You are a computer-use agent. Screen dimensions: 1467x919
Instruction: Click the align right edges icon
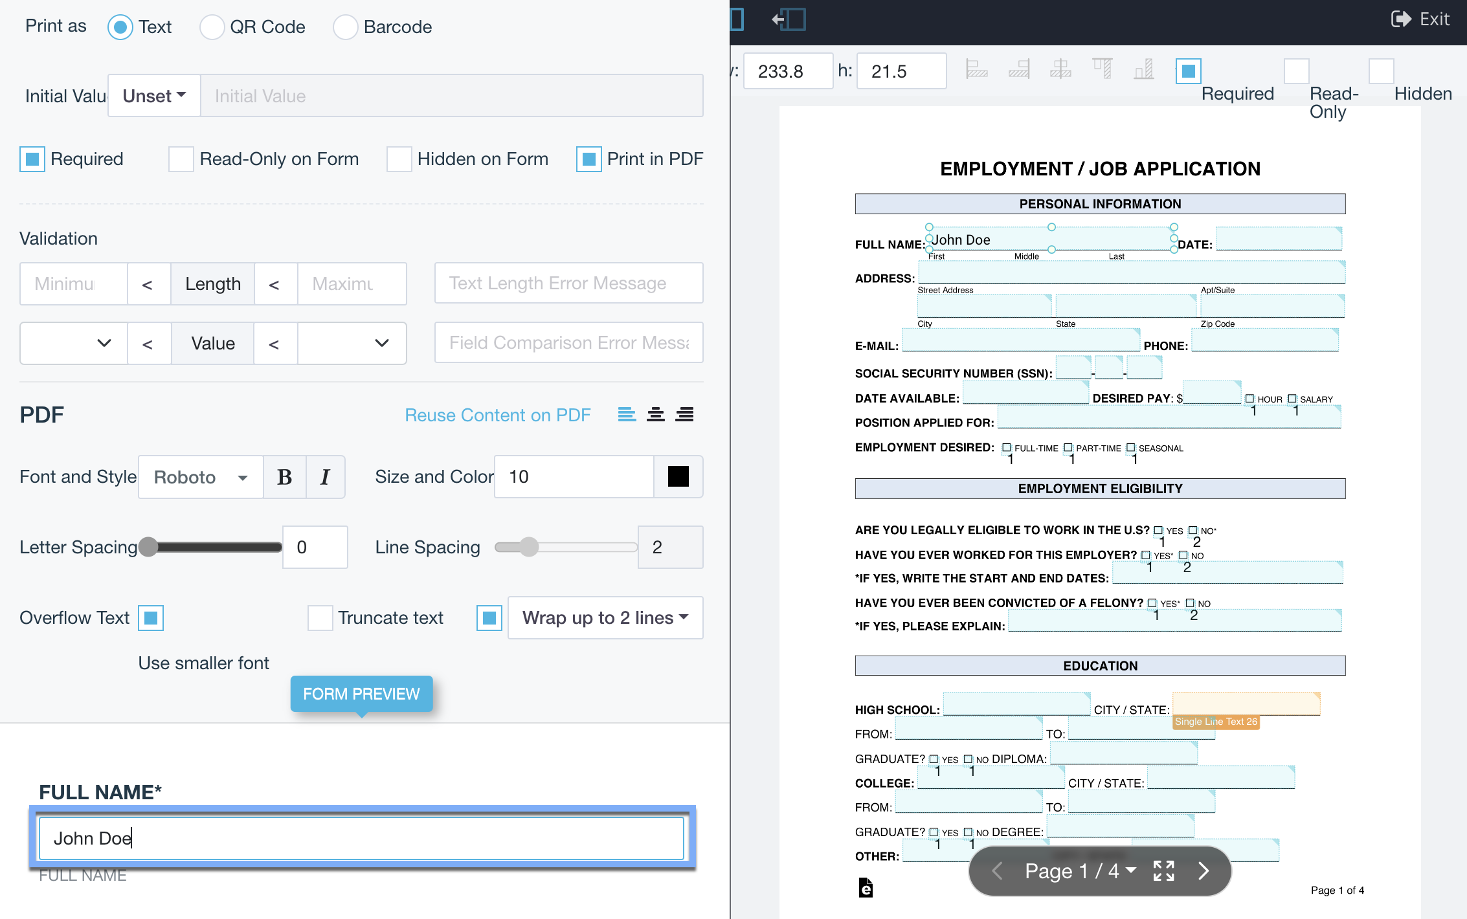[x=1019, y=69]
